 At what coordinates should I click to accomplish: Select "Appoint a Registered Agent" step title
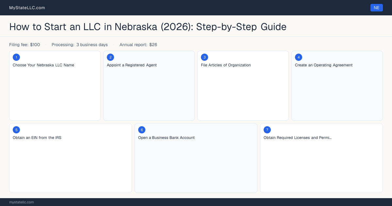[132, 65]
